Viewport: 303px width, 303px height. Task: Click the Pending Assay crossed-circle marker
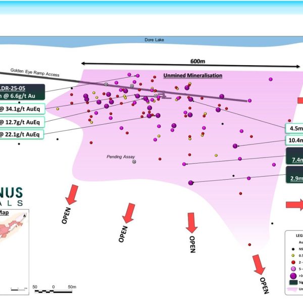tap(134, 162)
